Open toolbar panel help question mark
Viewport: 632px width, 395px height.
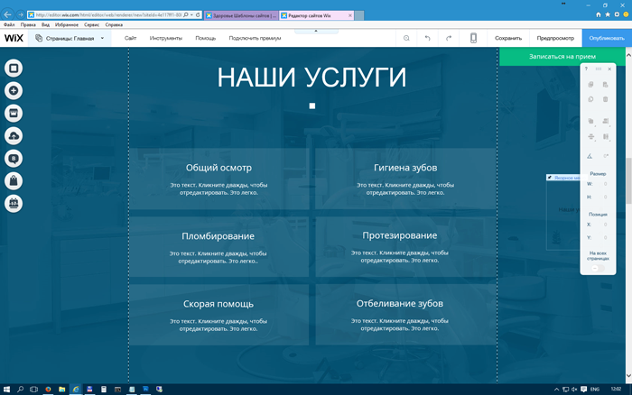586,69
